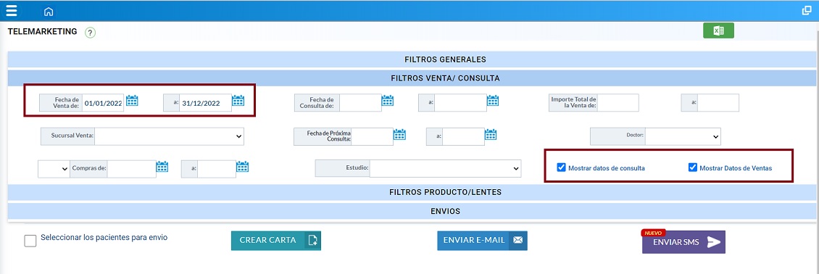Collapse the FILTROS VENTA/ CONSULTA section
The height and width of the screenshot is (274, 819).
[x=412, y=78]
